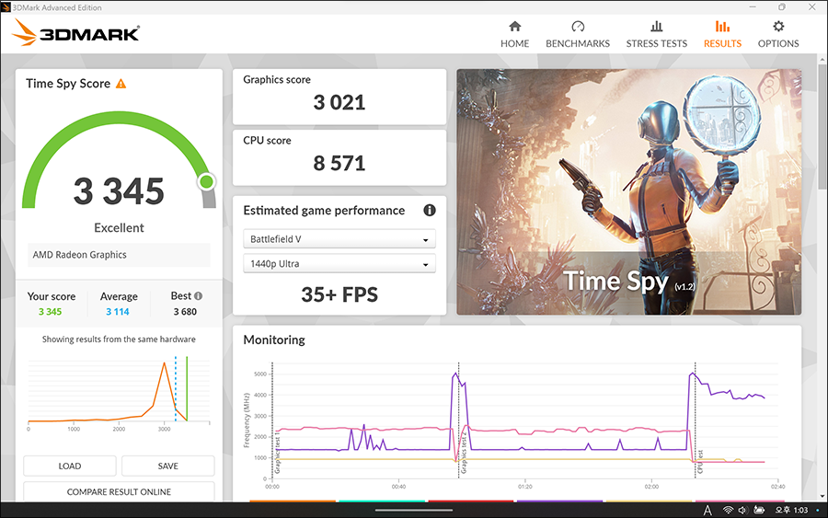Click the Monitoring heading
828x518 pixels.
coord(274,340)
